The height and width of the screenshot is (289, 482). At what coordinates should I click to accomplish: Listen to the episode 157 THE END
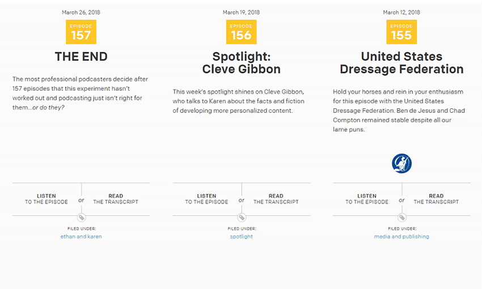(46, 199)
